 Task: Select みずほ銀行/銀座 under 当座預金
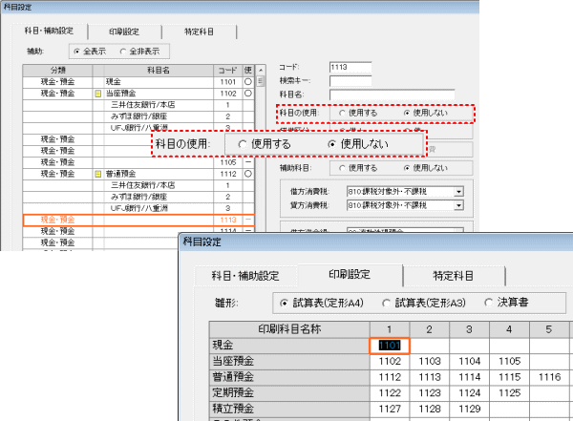[x=138, y=116]
